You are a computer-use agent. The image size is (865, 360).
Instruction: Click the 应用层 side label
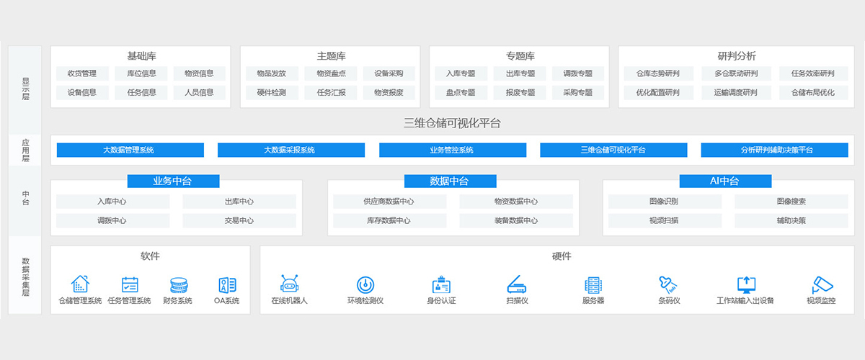tap(26, 150)
